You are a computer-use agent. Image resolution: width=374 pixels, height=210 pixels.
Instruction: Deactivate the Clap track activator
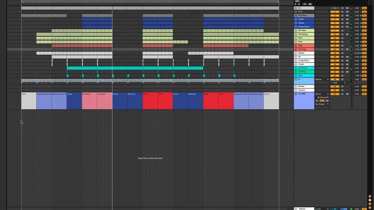point(335,45)
